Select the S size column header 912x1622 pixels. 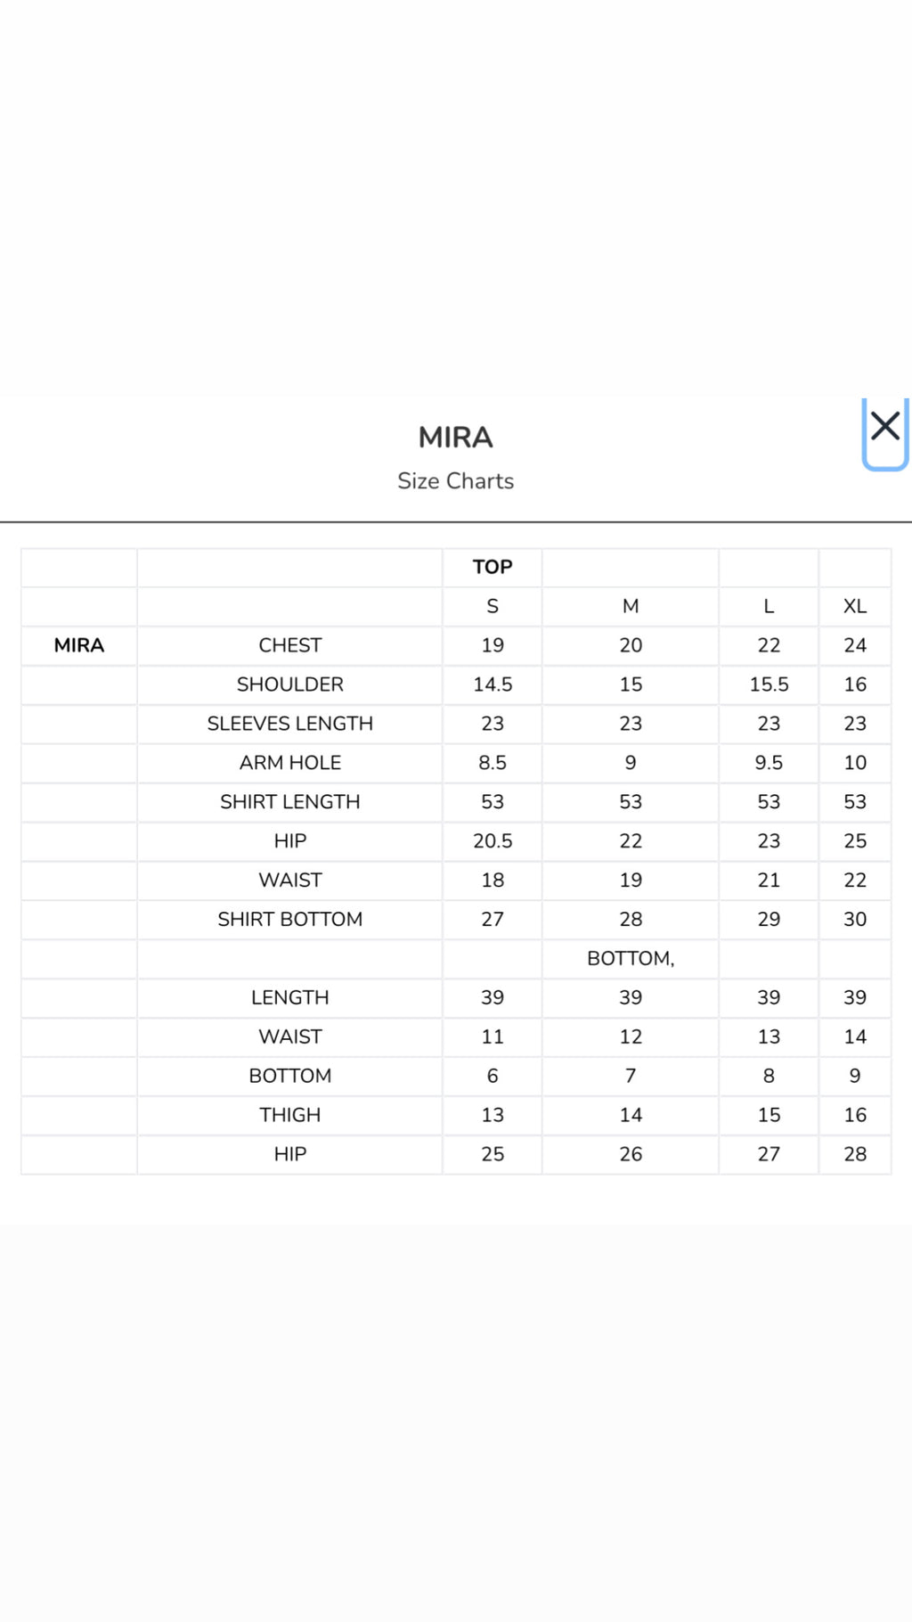493,606
